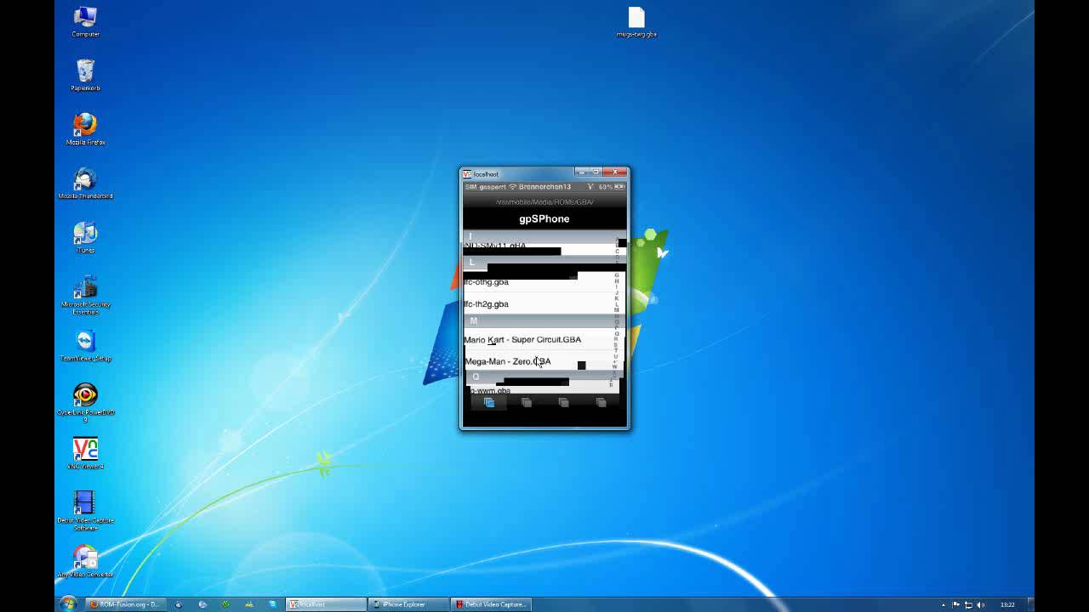Select the lfc-othg.gba ROM entry

coord(538,282)
